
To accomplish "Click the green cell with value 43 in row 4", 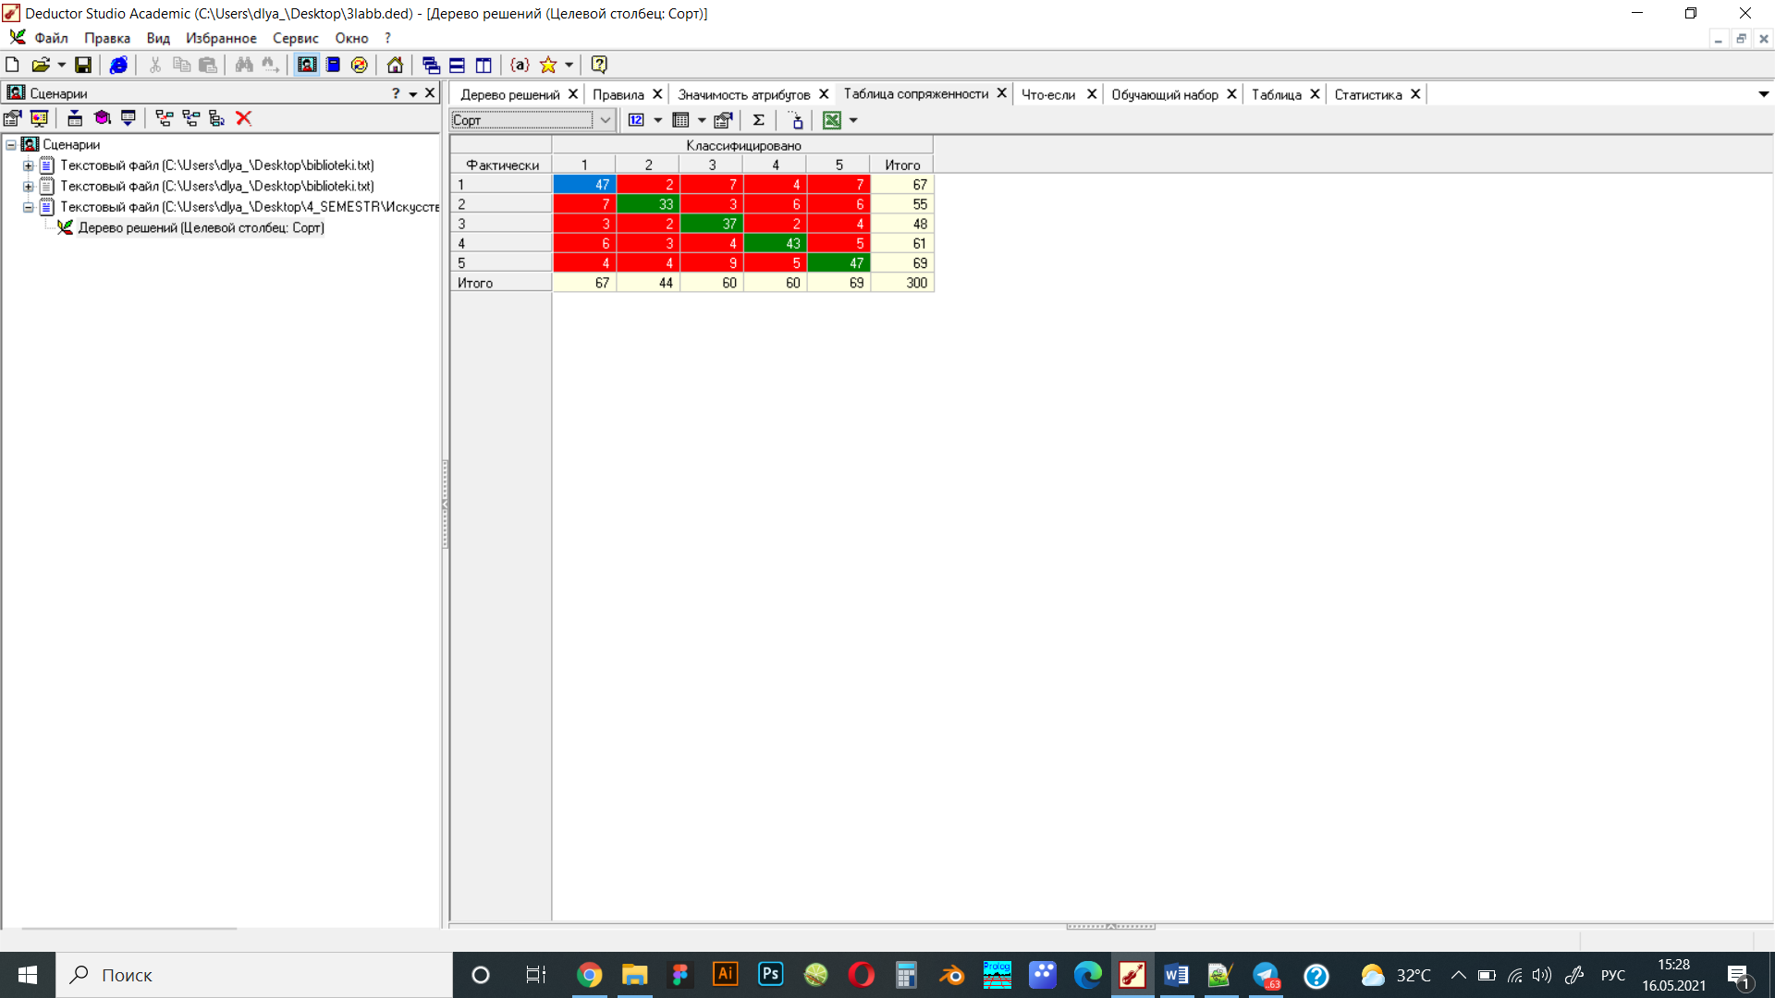I will [776, 243].
